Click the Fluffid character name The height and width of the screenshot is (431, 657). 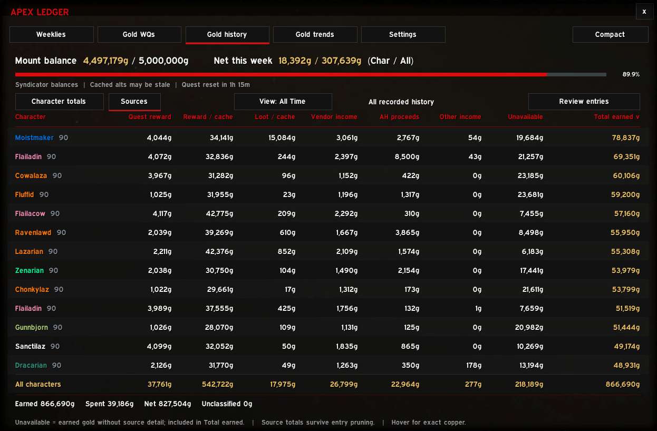[24, 194]
